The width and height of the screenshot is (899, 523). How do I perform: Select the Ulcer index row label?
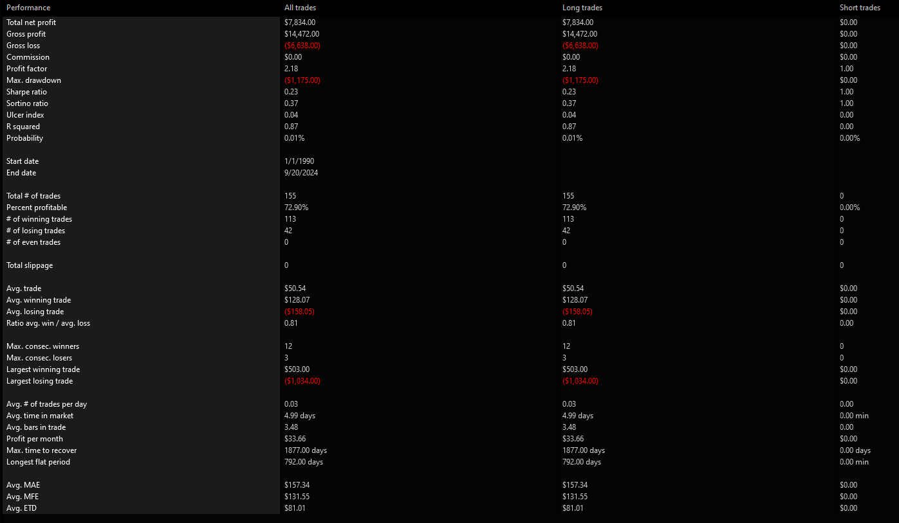point(25,115)
